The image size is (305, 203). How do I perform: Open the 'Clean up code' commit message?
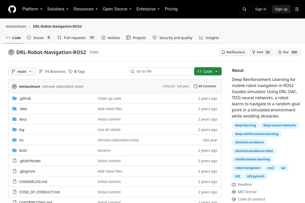click(x=110, y=98)
